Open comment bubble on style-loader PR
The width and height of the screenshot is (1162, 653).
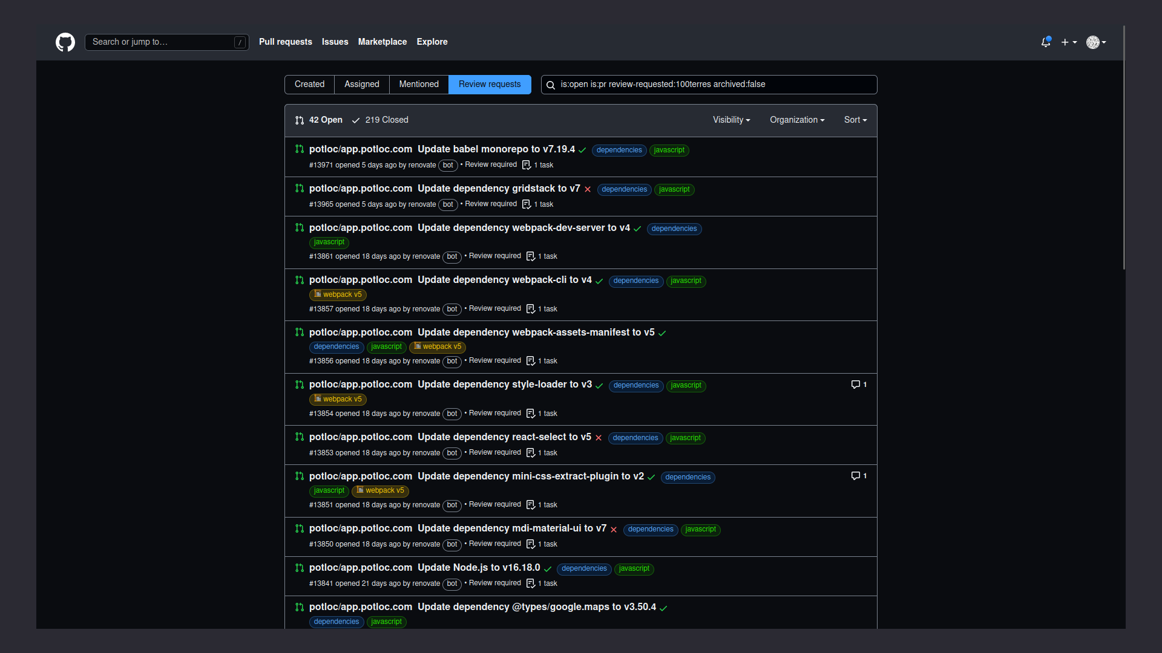pyautogui.click(x=856, y=385)
